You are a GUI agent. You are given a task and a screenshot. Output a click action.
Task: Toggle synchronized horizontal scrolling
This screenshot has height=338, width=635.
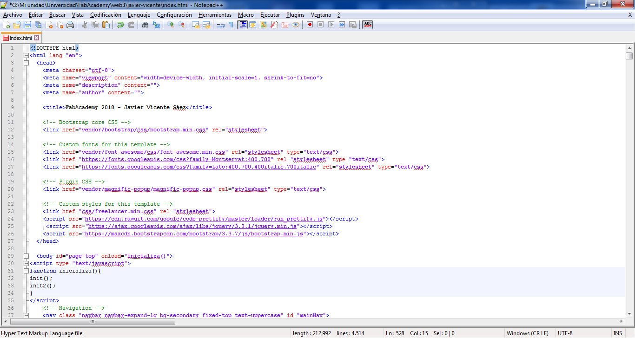[x=206, y=25]
